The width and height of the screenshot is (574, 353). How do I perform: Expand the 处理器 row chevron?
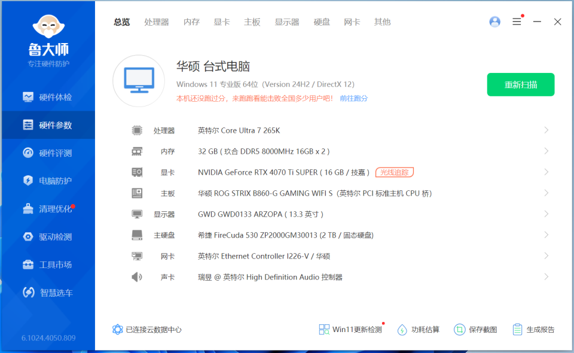(x=546, y=130)
